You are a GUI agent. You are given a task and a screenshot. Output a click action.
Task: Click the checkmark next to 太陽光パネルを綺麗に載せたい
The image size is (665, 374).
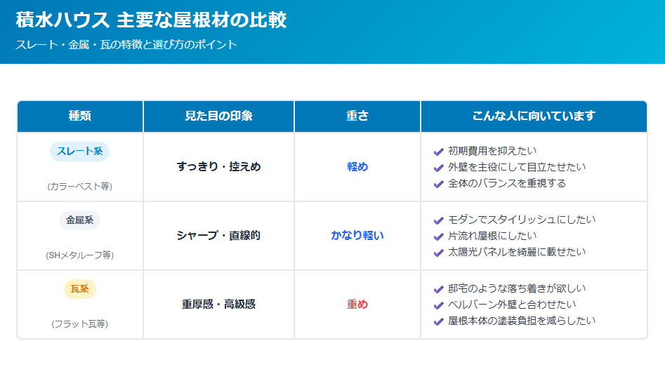coord(438,253)
